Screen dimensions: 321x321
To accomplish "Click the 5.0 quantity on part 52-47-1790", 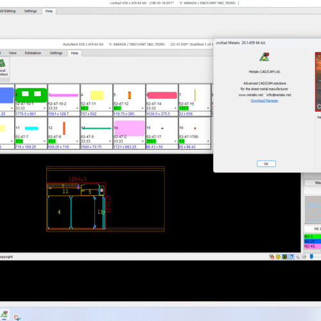I will click(x=182, y=141).
